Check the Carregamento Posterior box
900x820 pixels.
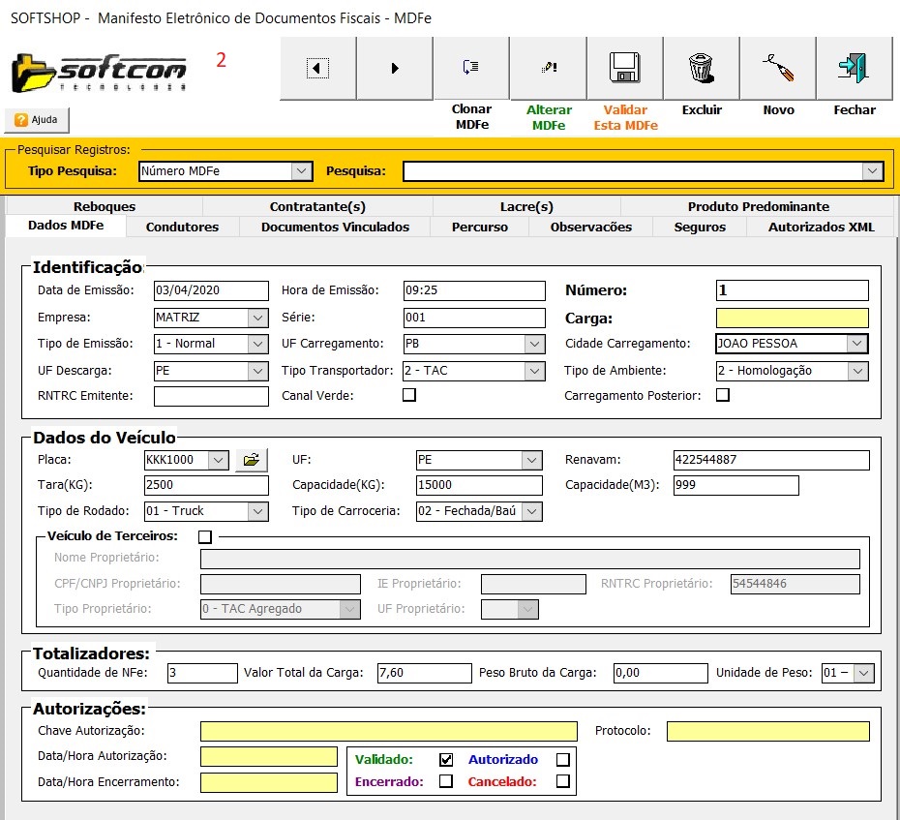[x=722, y=395]
